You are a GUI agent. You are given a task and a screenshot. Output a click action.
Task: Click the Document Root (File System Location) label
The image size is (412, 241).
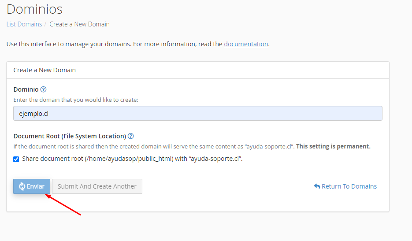click(x=70, y=136)
